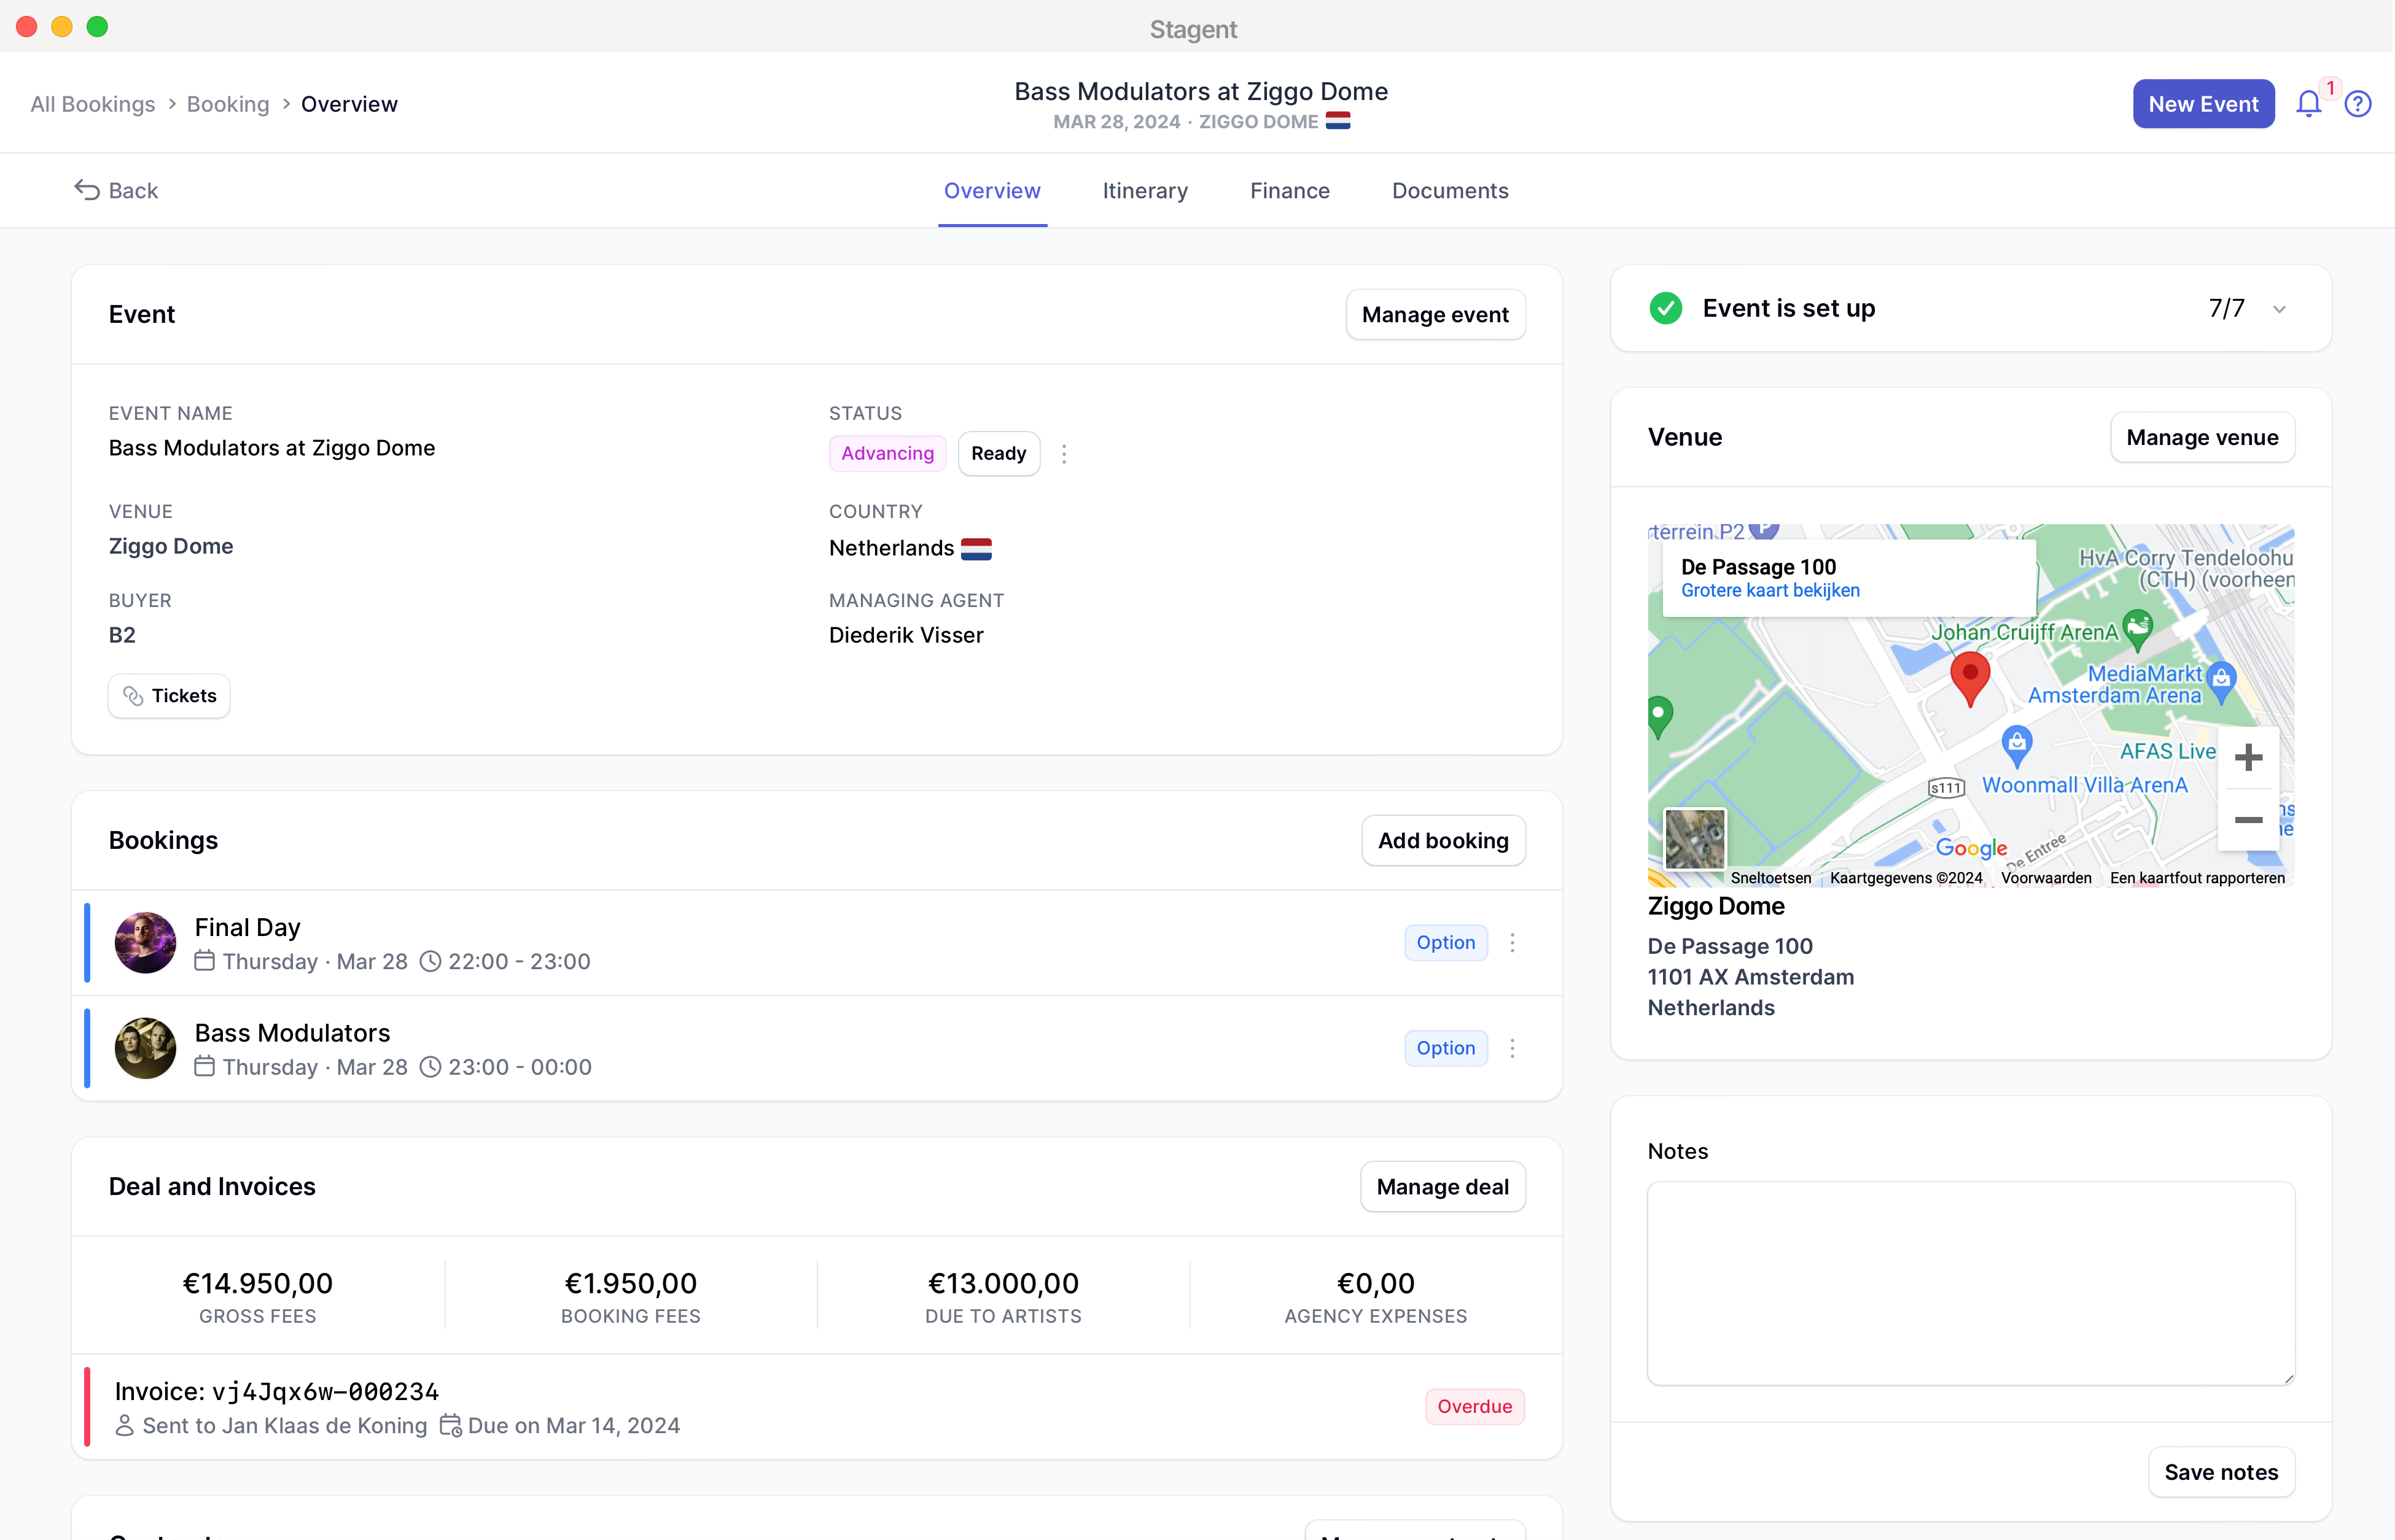Click the Option status on Final Day

pos(1446,943)
